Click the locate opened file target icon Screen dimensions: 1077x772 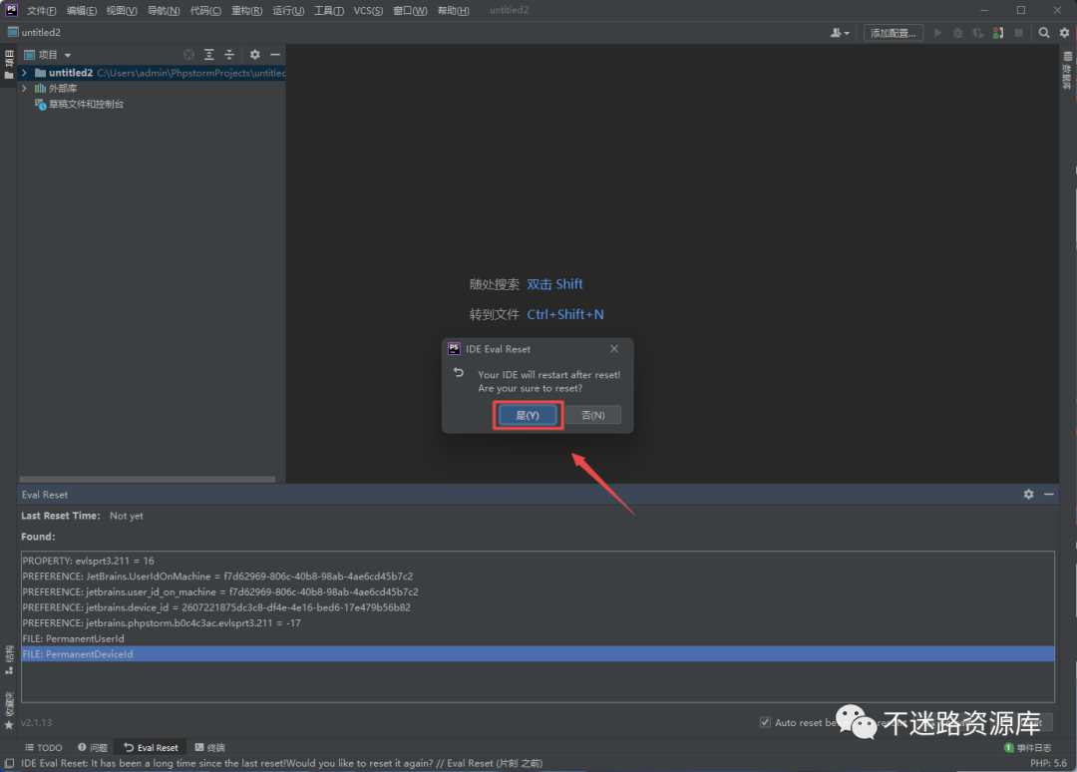[x=188, y=55]
